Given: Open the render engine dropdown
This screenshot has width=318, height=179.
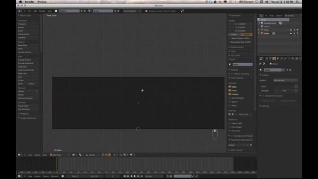Looking at the screenshot, I should click(x=132, y=11).
